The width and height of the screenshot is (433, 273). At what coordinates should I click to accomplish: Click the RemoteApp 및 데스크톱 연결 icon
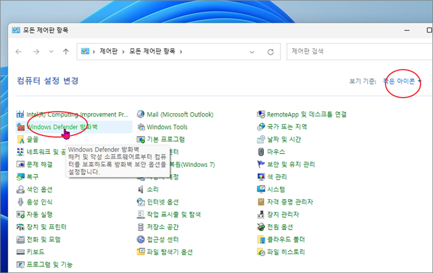click(261, 114)
